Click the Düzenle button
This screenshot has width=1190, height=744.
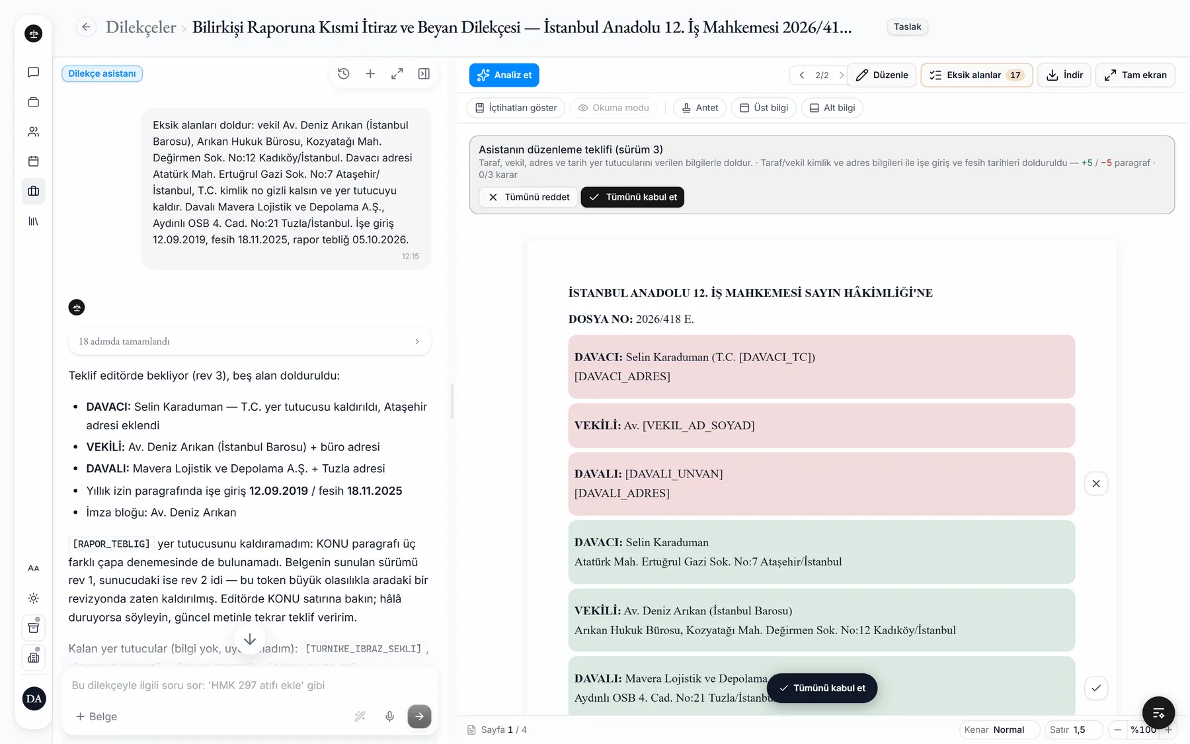coord(882,75)
